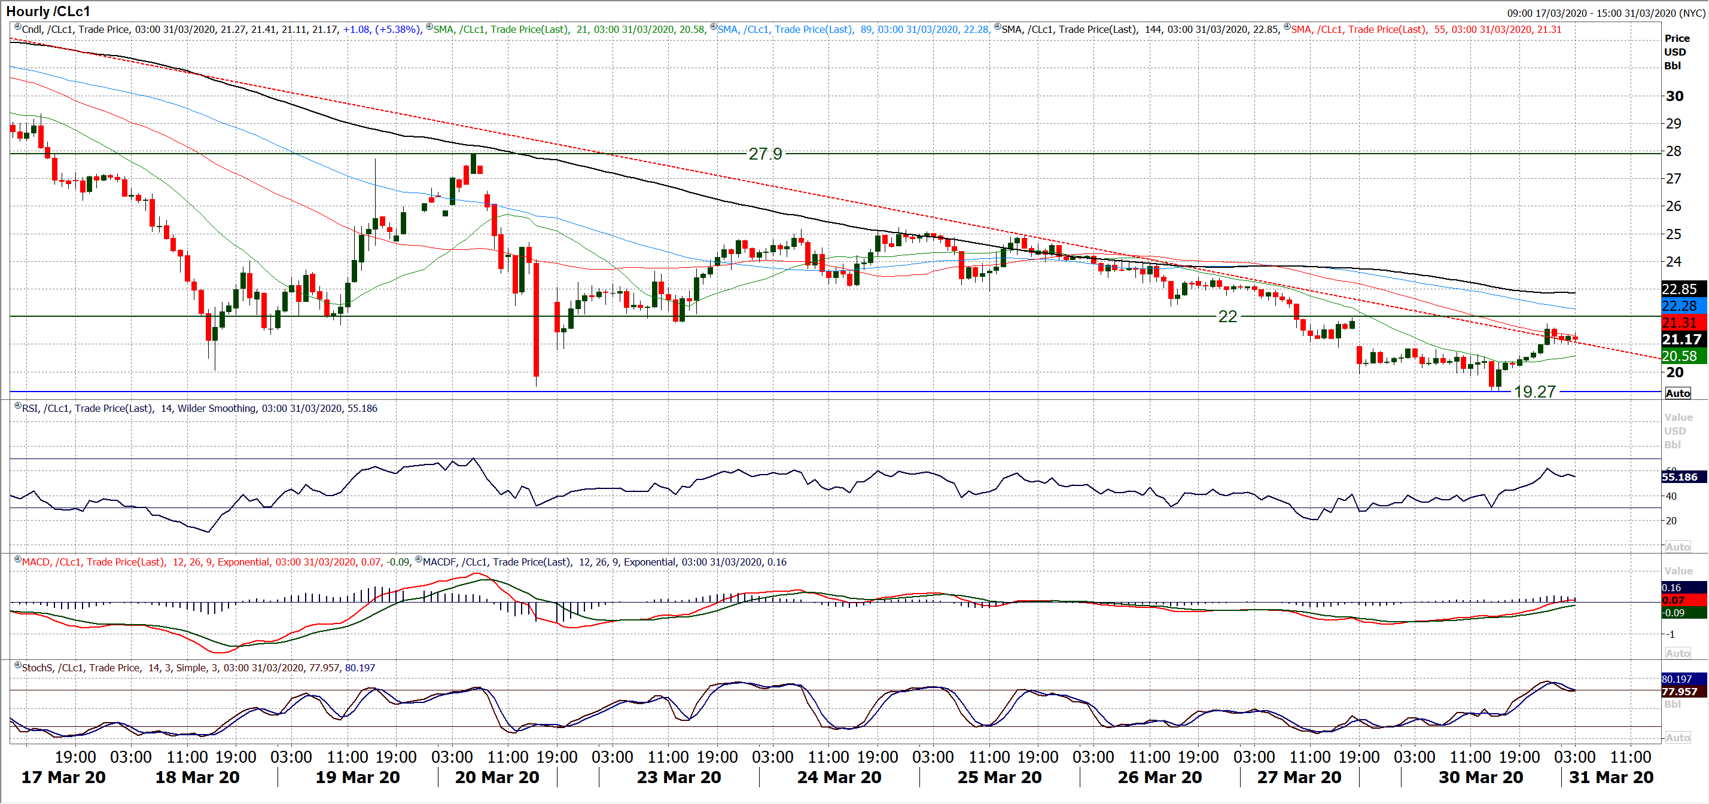Click the 25 price axis label
Screen dimensions: 1709x804
1674,234
